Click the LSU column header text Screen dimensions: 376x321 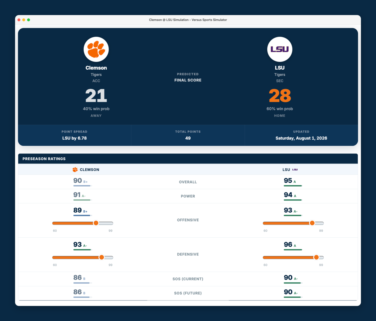(286, 170)
